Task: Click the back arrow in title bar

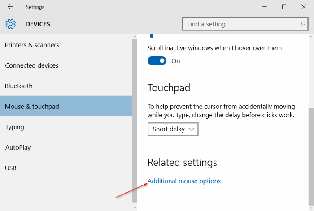Action: 10,7
